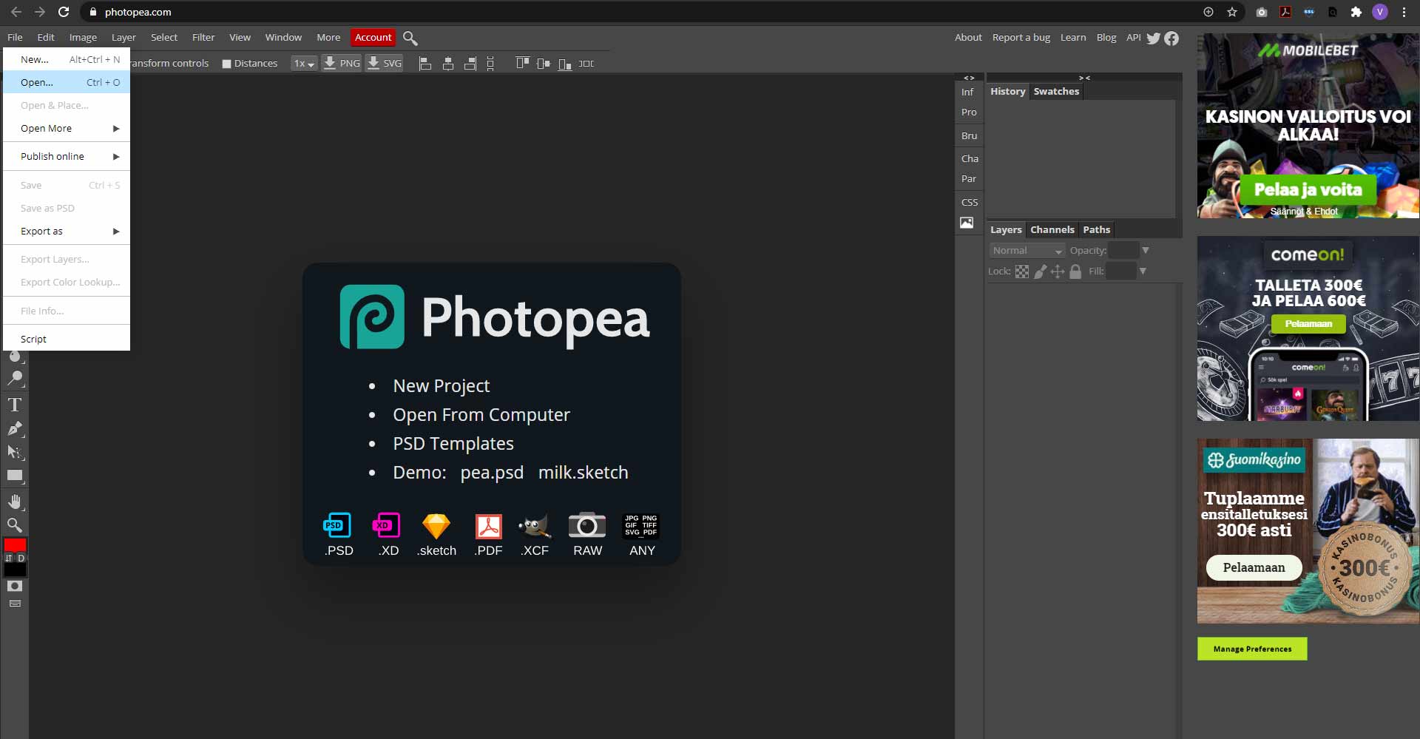Pick the black background color swatch
This screenshot has height=739, width=1420.
point(15,570)
